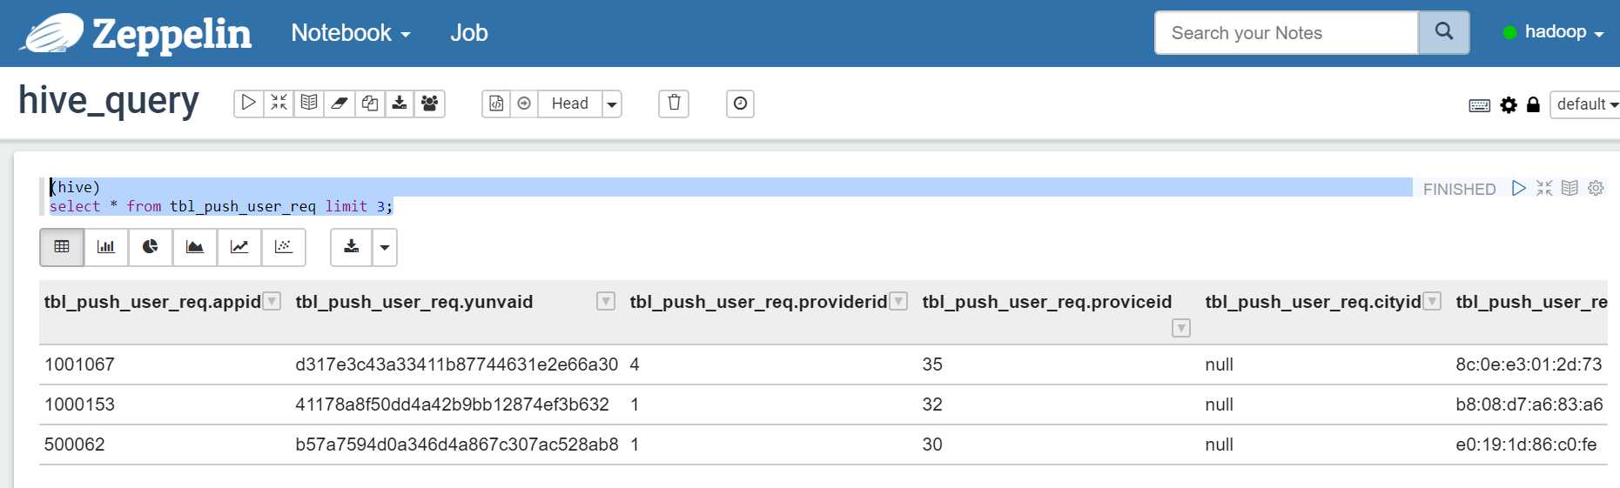The height and width of the screenshot is (488, 1620).
Task: Focus the Search your Notes field
Action: click(1287, 33)
